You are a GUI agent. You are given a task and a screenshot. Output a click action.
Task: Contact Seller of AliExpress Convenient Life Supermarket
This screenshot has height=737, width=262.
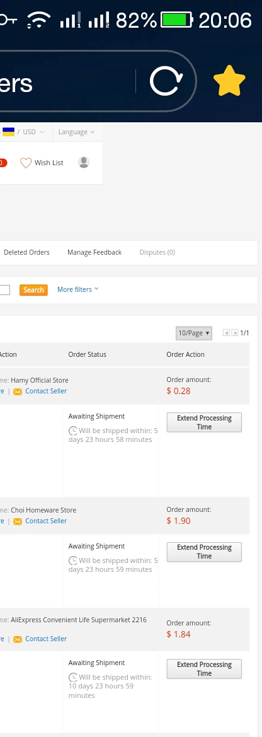pos(46,639)
